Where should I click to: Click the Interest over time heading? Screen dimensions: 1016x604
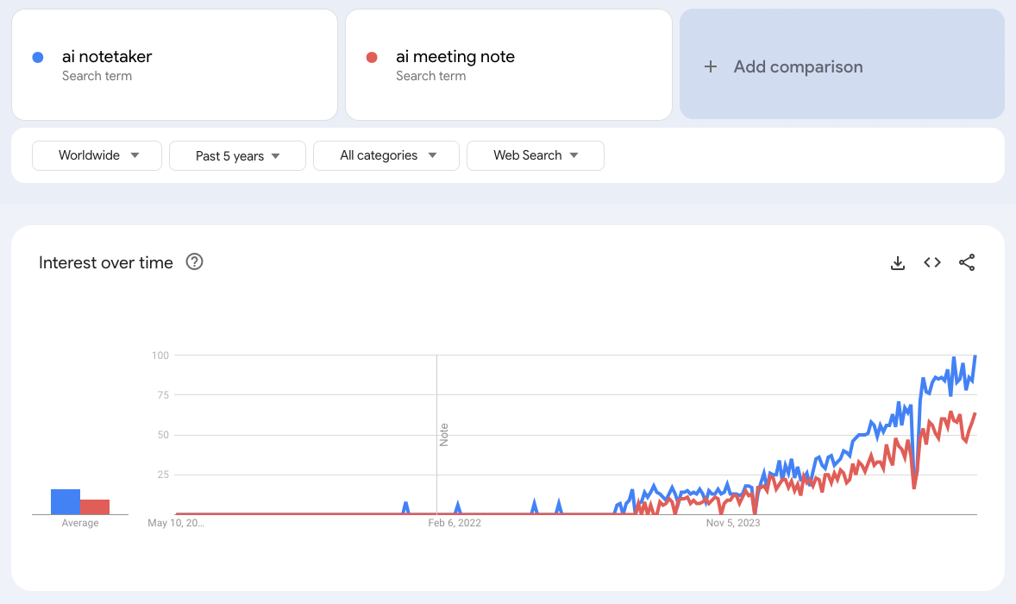point(106,263)
